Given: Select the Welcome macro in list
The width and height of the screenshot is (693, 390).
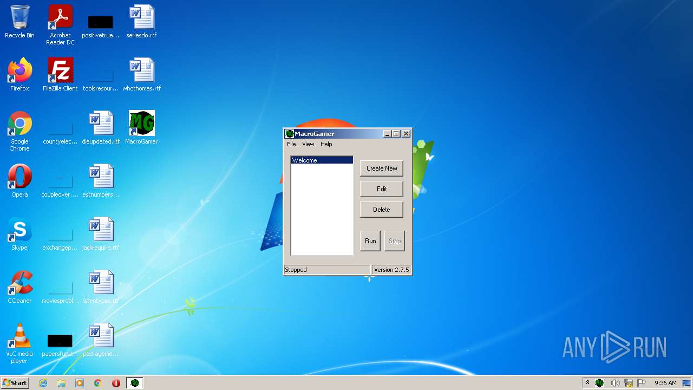Looking at the screenshot, I should 322,160.
